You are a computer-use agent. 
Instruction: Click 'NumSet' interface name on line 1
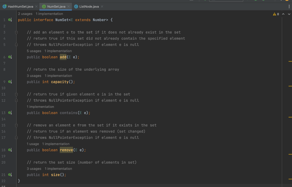coord(62,20)
